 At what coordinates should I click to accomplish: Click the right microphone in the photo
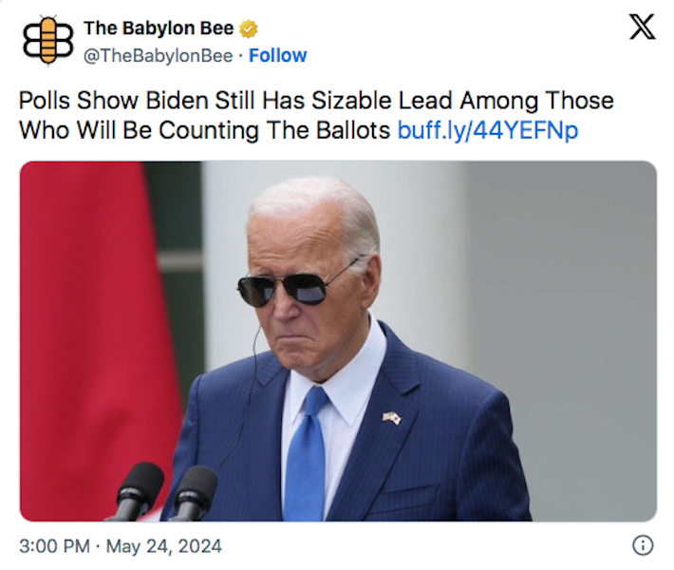point(195,493)
